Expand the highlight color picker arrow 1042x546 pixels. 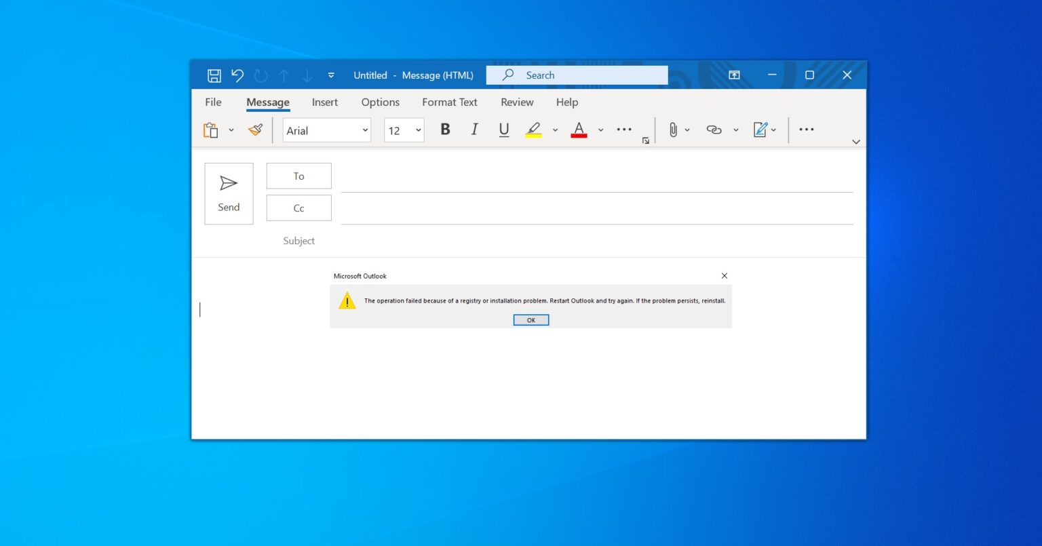555,130
